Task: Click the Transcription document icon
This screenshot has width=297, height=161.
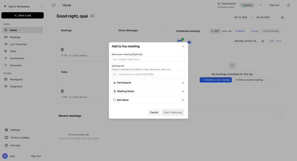Action: tap(219, 4)
